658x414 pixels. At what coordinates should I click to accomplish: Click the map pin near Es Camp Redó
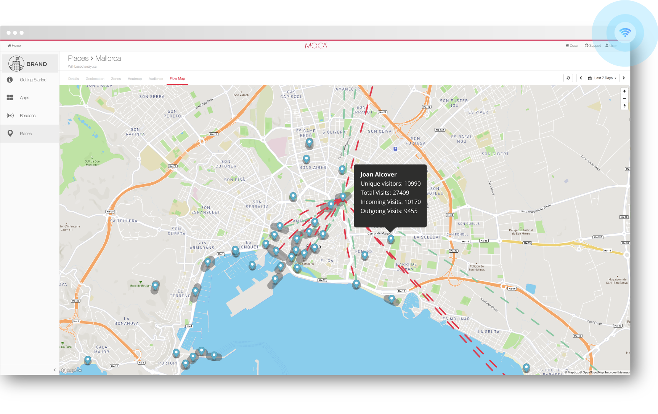[x=310, y=143]
